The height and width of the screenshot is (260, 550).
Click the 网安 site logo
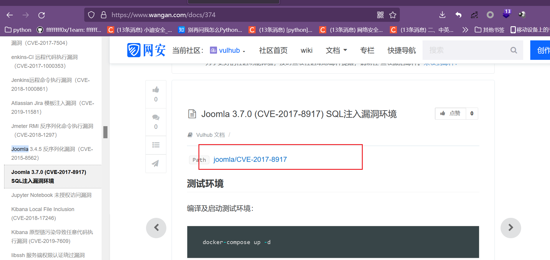[x=146, y=50]
